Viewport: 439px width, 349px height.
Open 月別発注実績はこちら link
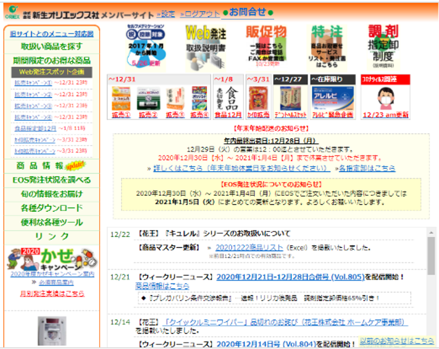coord(52,293)
